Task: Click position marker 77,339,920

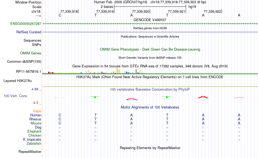Action: (141, 11)
